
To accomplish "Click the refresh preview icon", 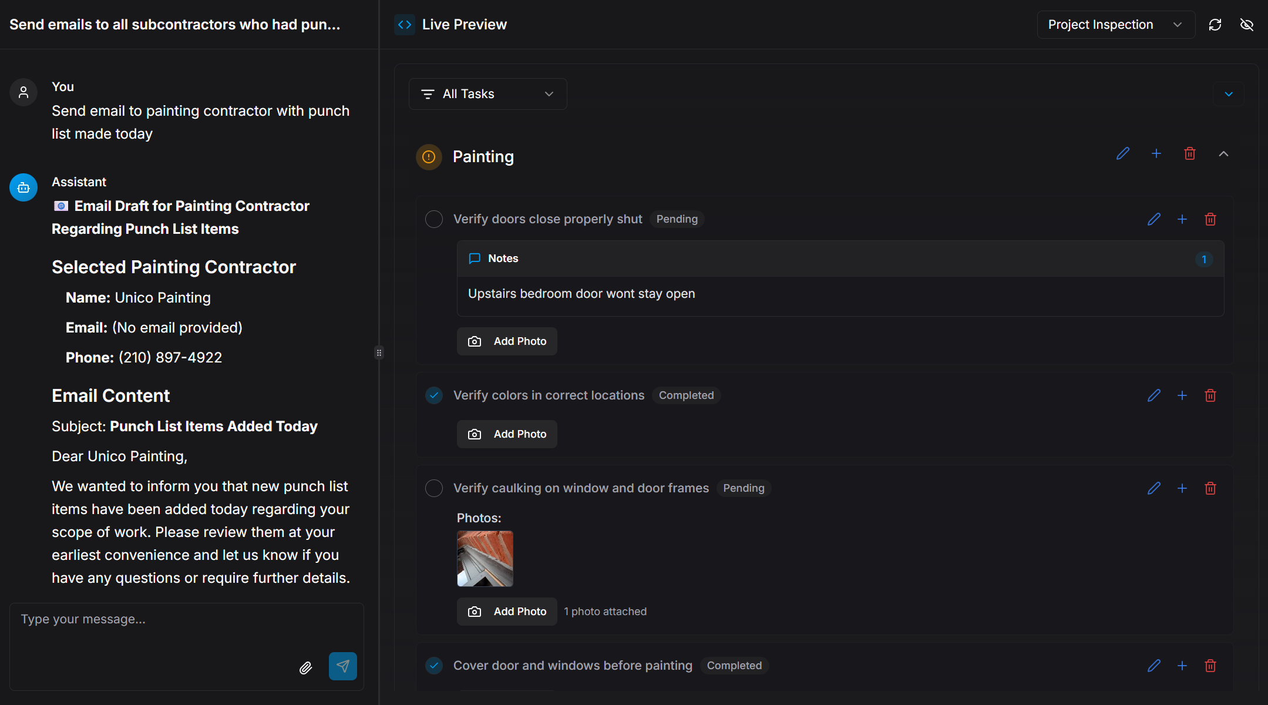I will [1215, 25].
